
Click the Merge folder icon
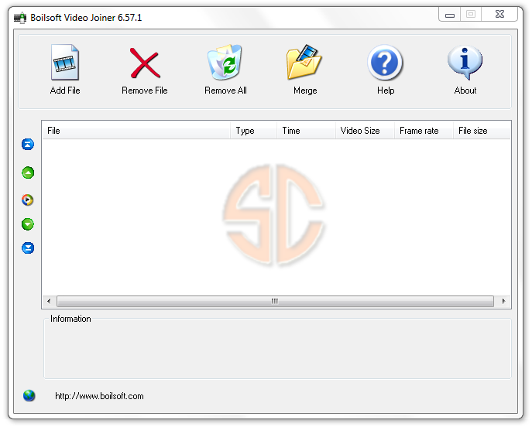[x=304, y=62]
